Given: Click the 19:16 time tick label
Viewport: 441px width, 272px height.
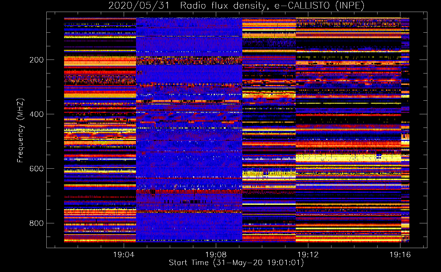Looking at the screenshot, I should [400, 255].
